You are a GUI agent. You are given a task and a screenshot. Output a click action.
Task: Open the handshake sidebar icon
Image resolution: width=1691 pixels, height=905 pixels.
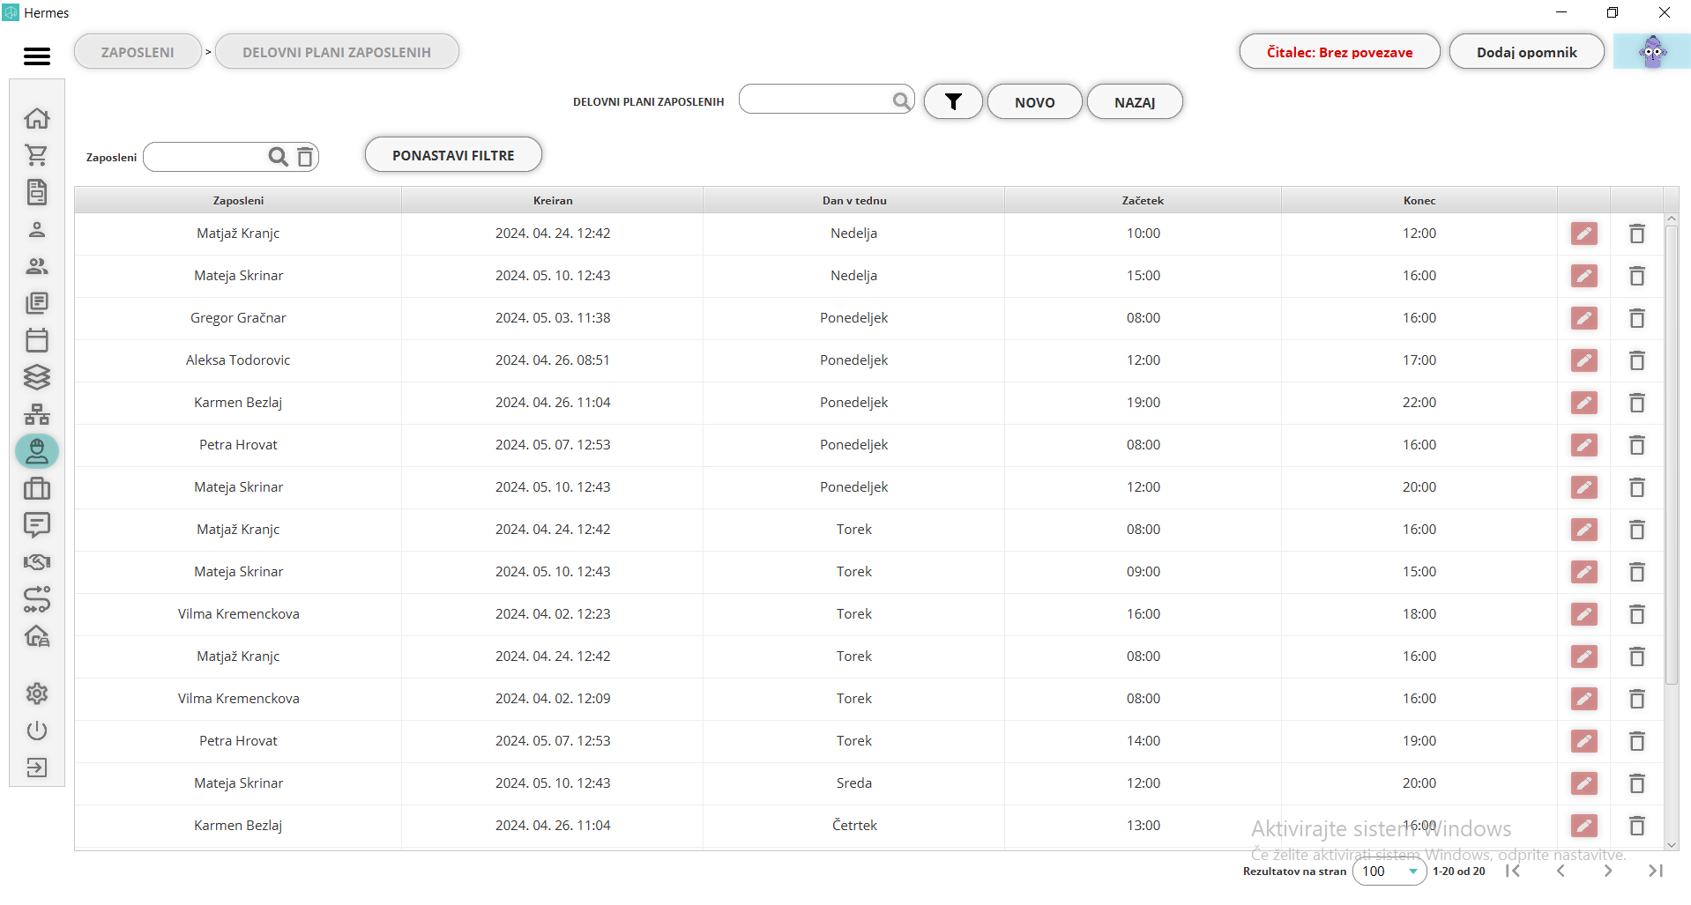(x=37, y=562)
